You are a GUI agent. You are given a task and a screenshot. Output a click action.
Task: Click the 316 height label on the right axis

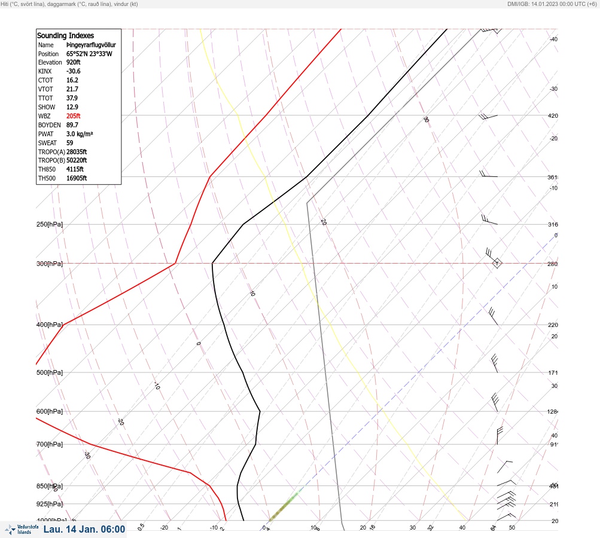click(553, 224)
